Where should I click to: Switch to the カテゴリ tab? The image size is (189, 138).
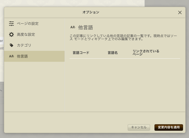34,45
